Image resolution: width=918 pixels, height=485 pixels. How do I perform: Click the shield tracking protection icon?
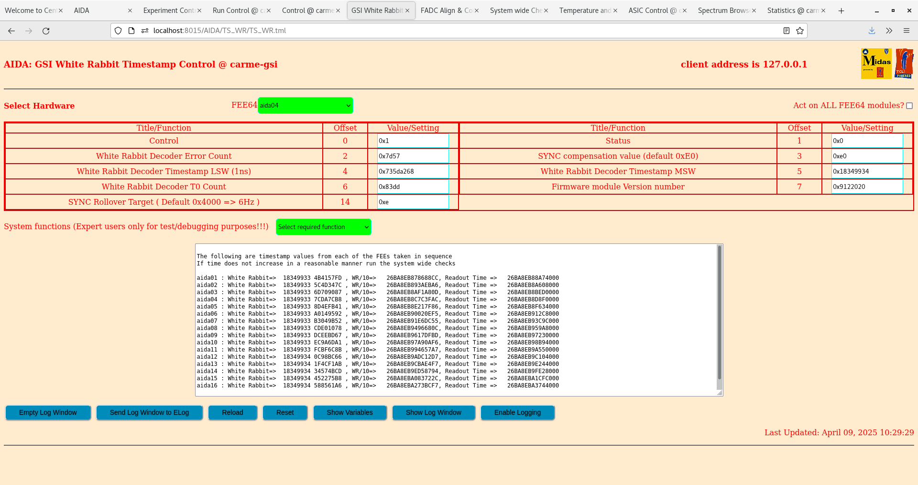[x=118, y=31]
